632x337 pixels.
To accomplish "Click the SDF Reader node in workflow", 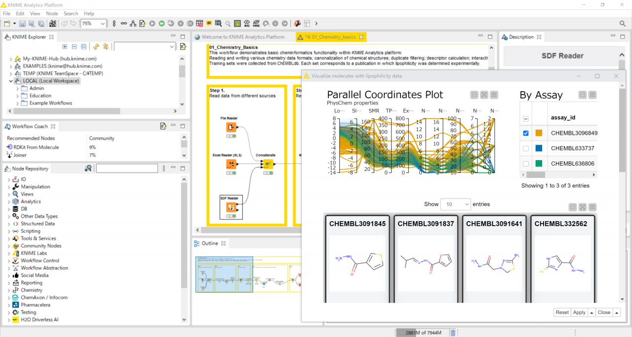I will pyautogui.click(x=231, y=207).
